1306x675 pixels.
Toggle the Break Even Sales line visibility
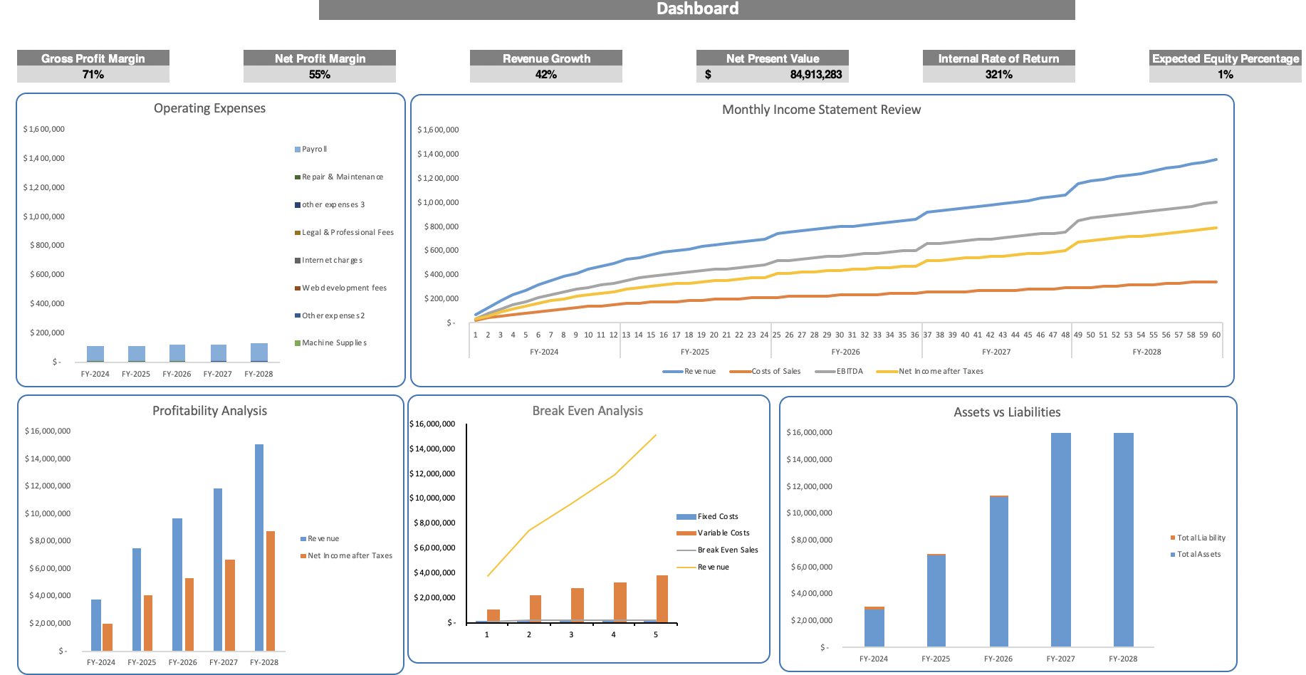(686, 550)
